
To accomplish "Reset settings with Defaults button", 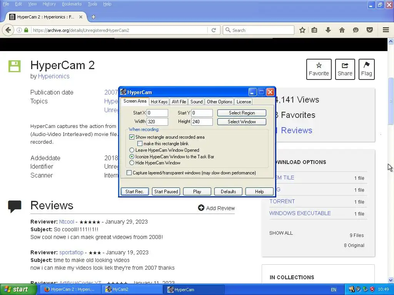I will tap(229, 191).
